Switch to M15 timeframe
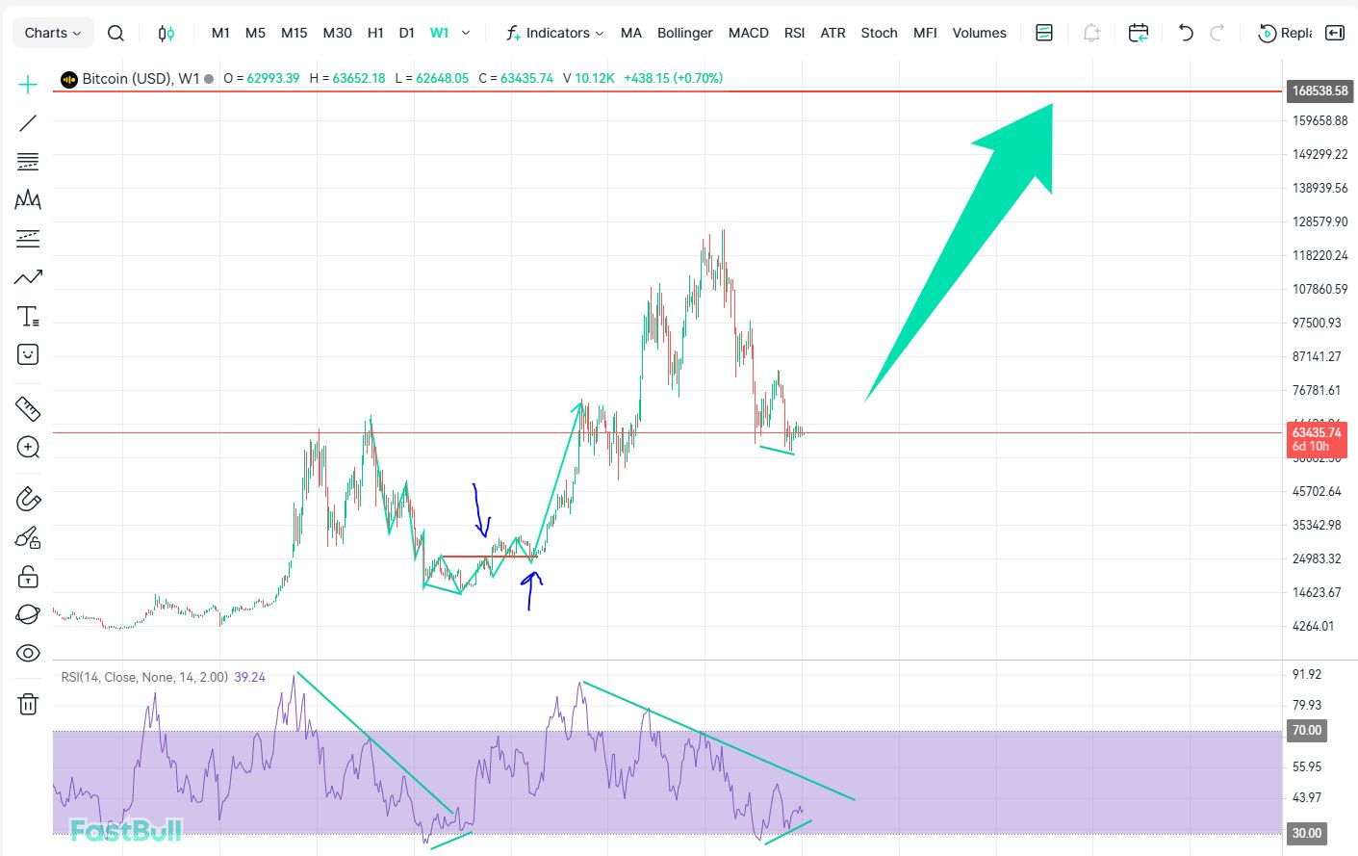 click(x=295, y=33)
